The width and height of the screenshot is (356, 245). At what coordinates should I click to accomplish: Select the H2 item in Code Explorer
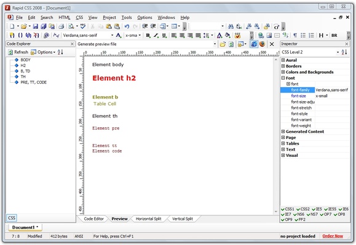23,66
